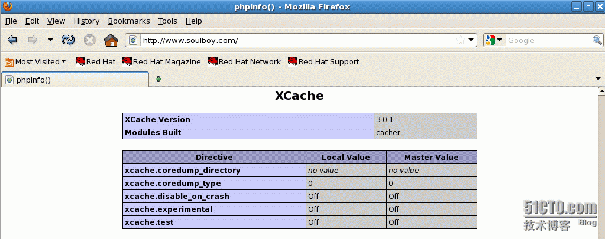Click the URL address field

click(x=296, y=40)
